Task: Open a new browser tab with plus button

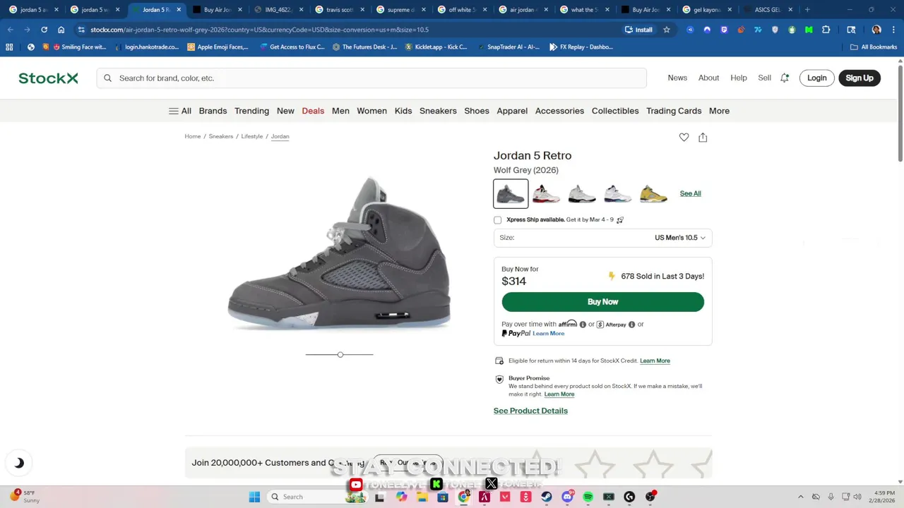Action: (x=807, y=10)
